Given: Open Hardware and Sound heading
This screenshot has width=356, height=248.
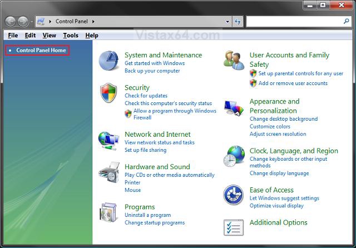Looking at the screenshot, I should click(157, 167).
